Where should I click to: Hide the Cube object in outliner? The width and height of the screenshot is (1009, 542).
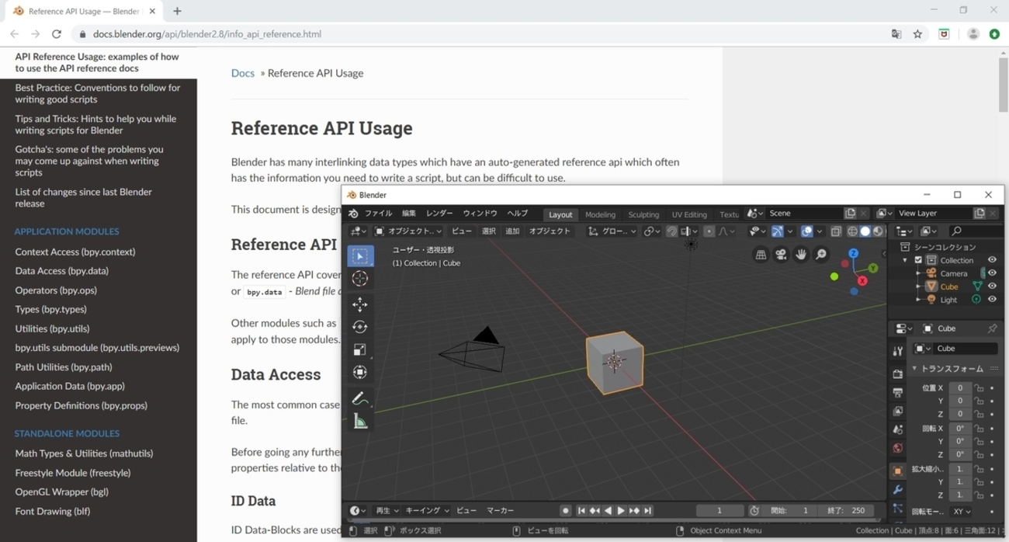pos(992,287)
